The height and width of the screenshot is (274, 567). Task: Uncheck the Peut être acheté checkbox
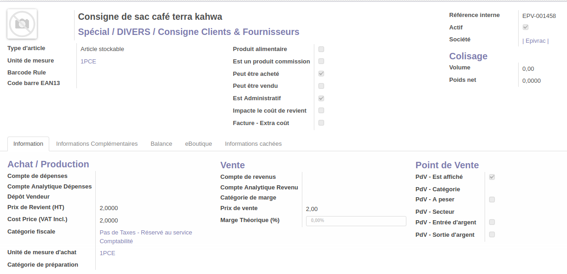click(321, 74)
